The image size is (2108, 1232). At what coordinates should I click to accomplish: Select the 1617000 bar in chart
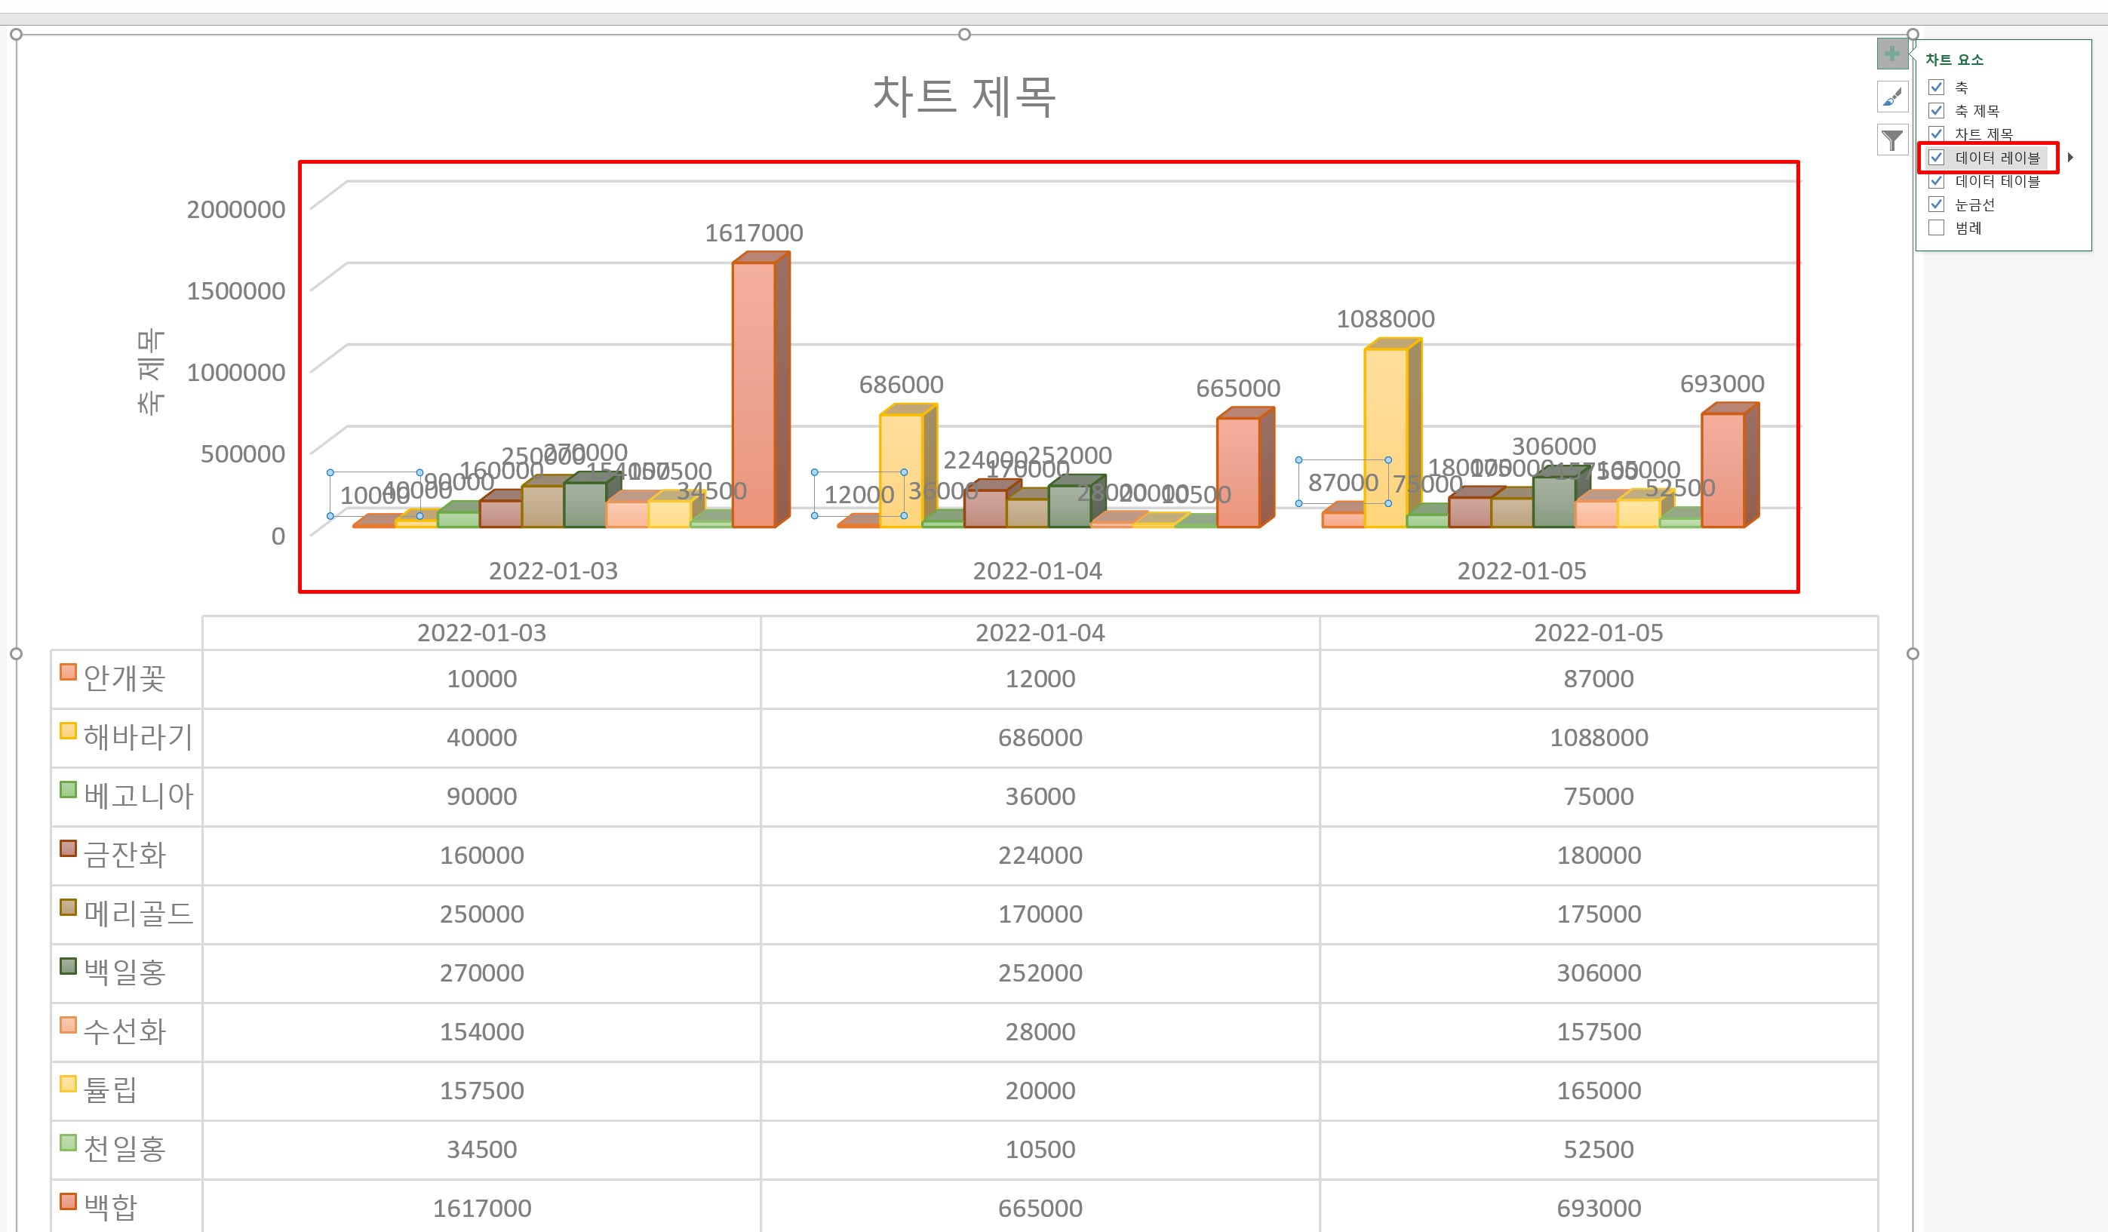753,393
